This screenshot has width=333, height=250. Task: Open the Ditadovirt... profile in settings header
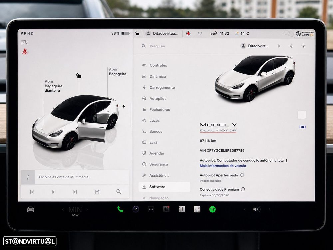point(254,46)
